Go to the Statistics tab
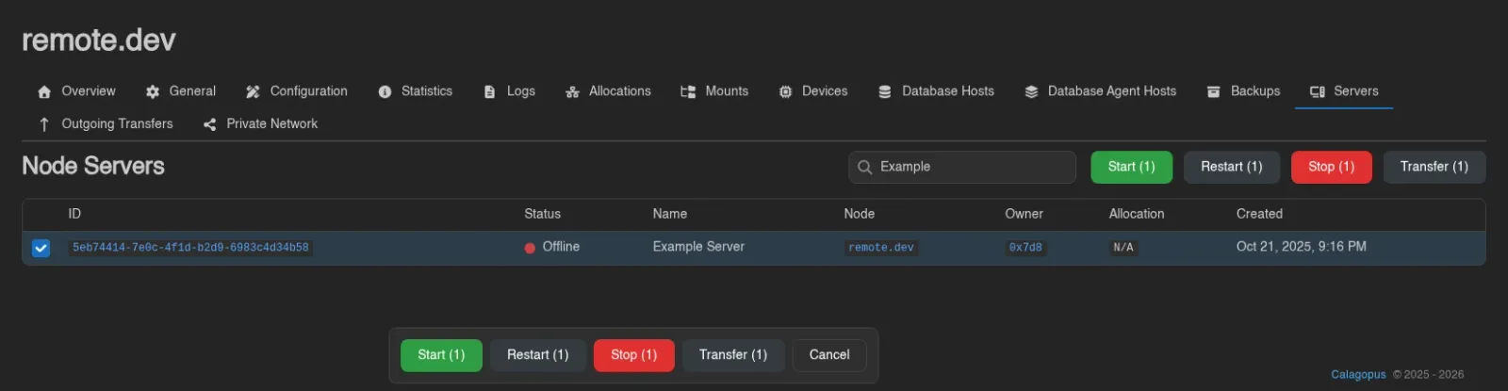Viewport: 1508px width, 391px height. [x=416, y=91]
